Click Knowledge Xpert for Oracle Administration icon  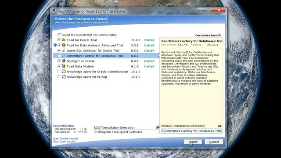pyautogui.click(x=64, y=72)
